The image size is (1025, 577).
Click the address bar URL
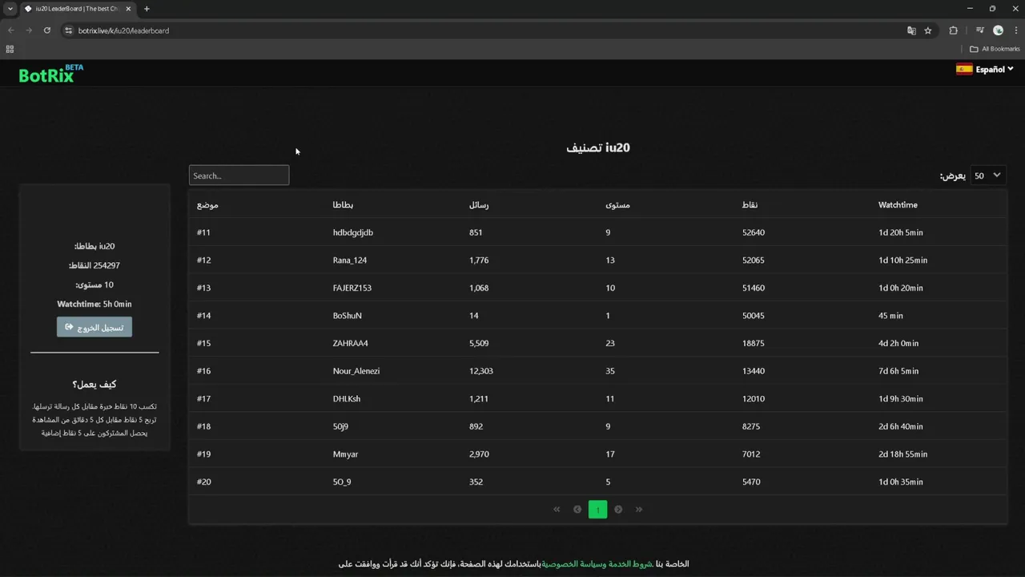click(x=123, y=30)
